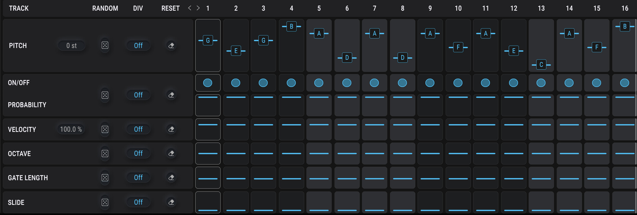Reset the Slide track with eraser
This screenshot has width=637, height=215.
171,202
